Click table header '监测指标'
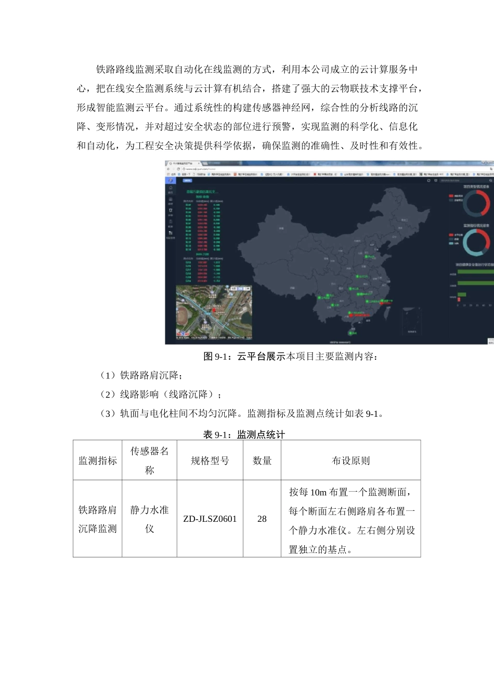This screenshot has height=685, width=494. tap(98, 460)
